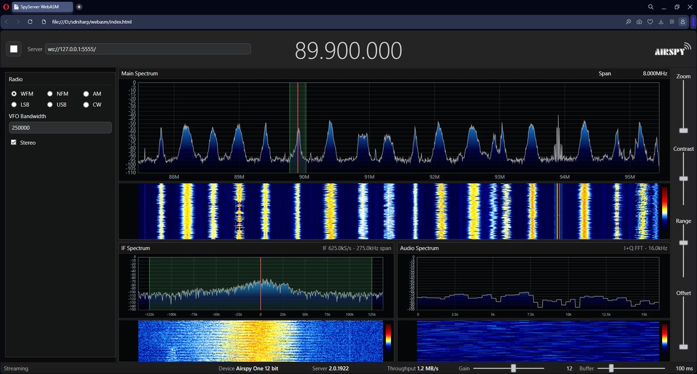Click the Main Spectrum panel title
The height and width of the screenshot is (374, 697).
(139, 74)
